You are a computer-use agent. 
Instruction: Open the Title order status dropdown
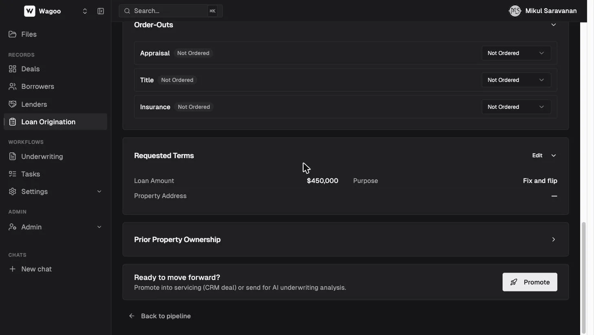(x=516, y=80)
